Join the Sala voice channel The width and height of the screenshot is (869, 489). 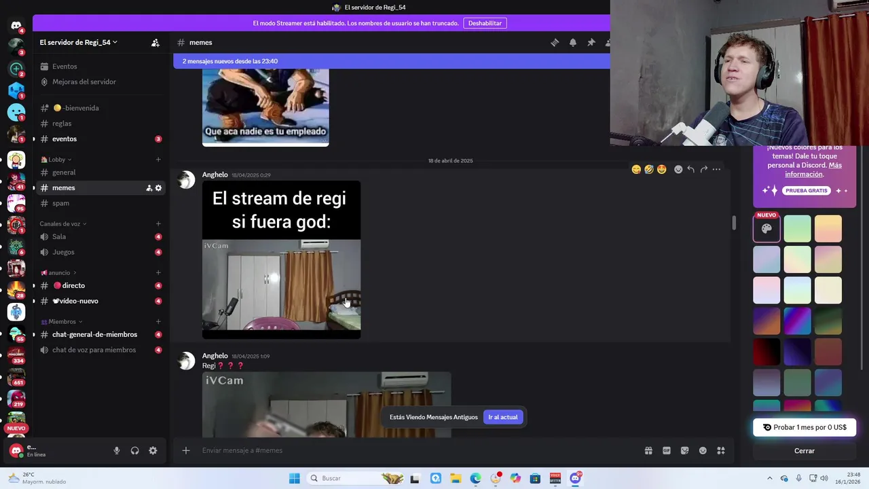point(102,236)
